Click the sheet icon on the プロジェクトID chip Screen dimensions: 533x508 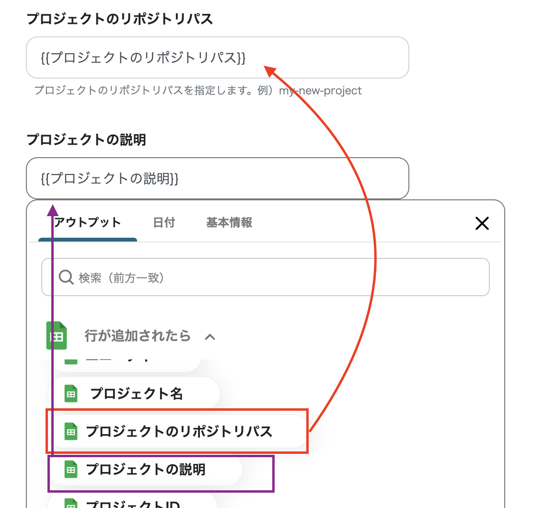pyautogui.click(x=71, y=503)
